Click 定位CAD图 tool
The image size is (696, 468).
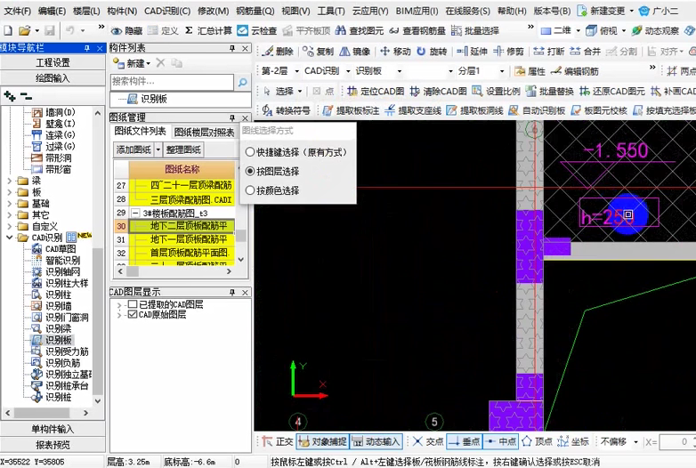(376, 92)
